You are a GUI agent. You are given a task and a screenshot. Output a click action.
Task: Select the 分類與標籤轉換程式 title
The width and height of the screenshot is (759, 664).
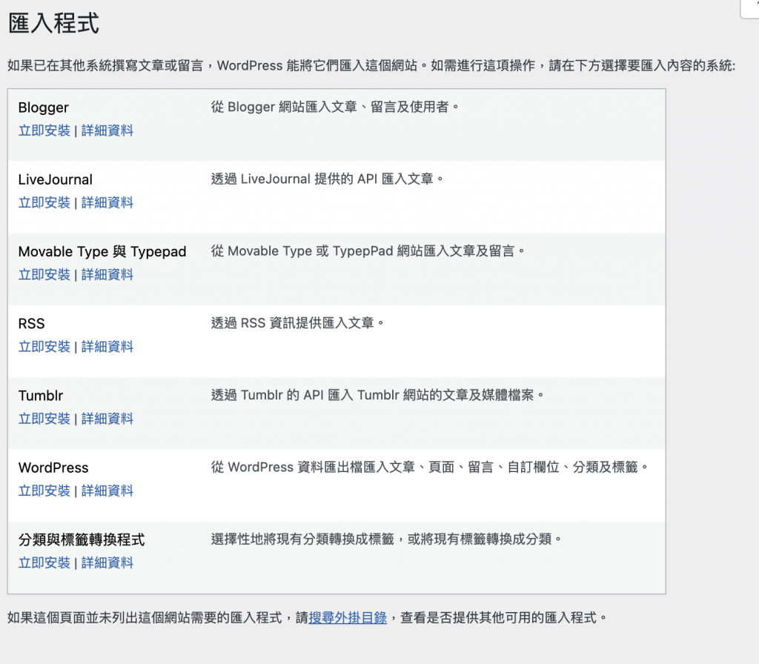click(x=82, y=540)
